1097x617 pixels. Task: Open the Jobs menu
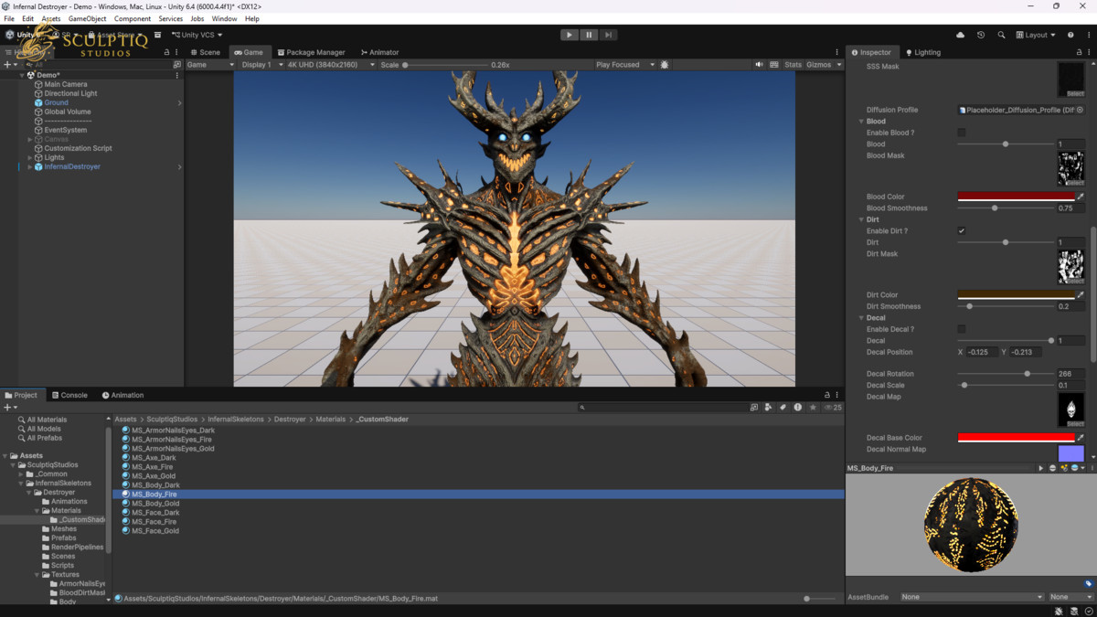197,18
